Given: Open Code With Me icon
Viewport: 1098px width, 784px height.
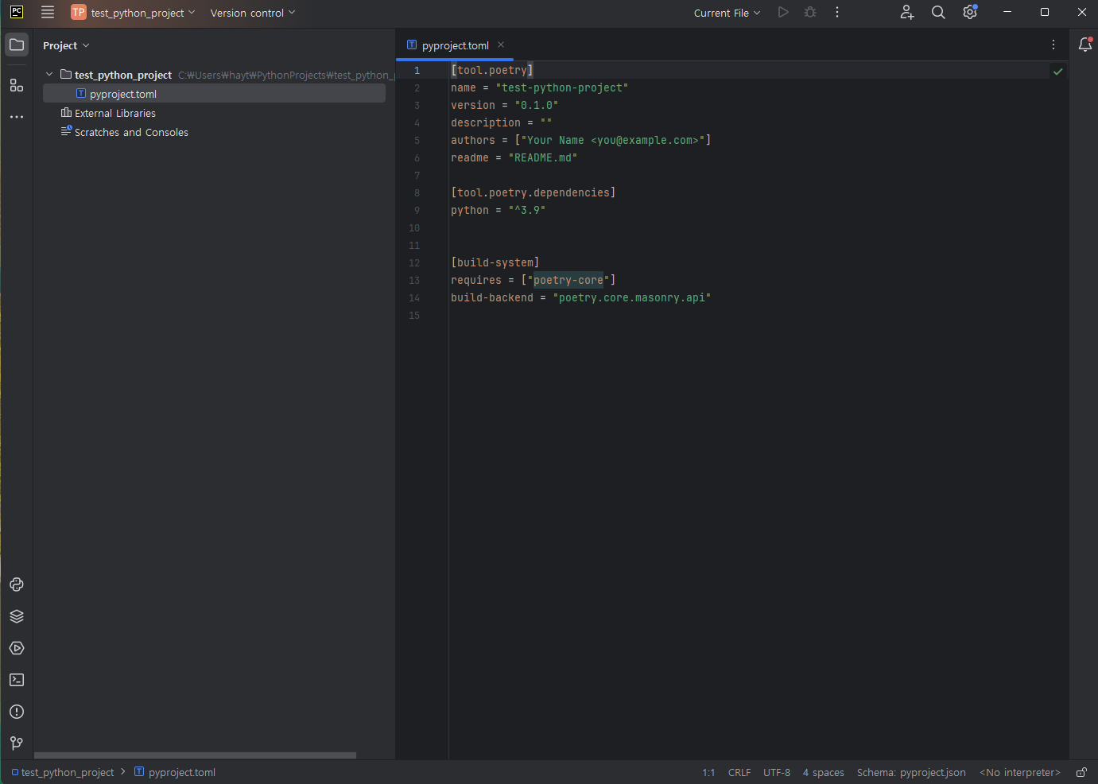Looking at the screenshot, I should pyautogui.click(x=906, y=13).
